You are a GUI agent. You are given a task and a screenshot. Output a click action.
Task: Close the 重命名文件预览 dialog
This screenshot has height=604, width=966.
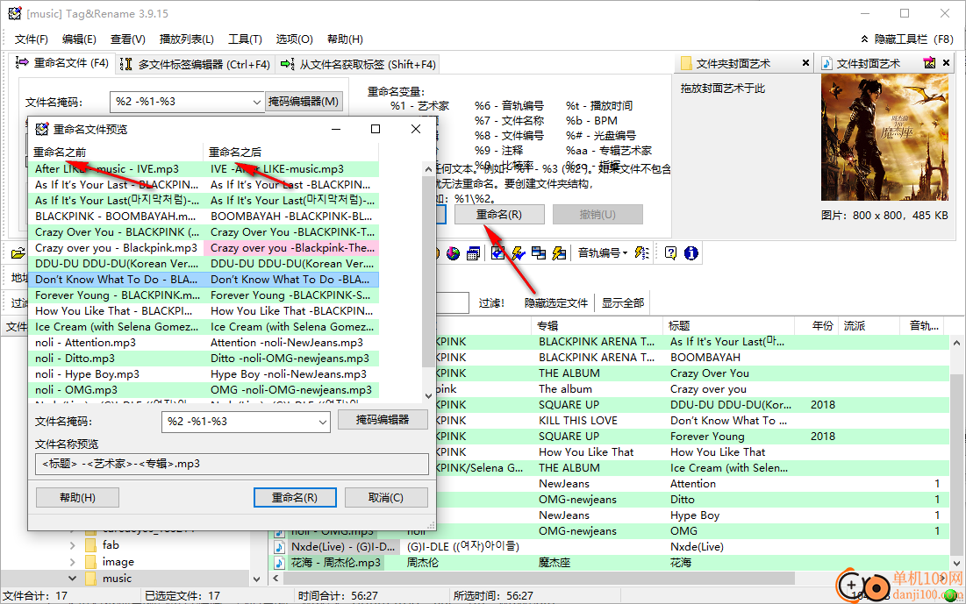pyautogui.click(x=416, y=129)
